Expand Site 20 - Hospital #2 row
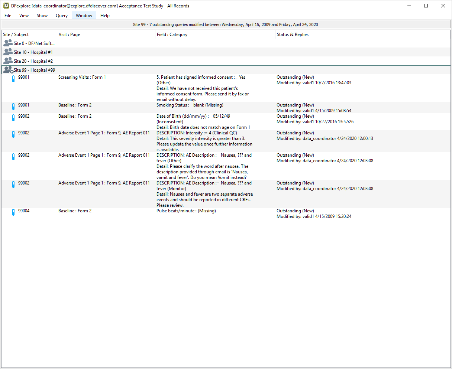This screenshot has height=369, width=452. click(x=33, y=61)
